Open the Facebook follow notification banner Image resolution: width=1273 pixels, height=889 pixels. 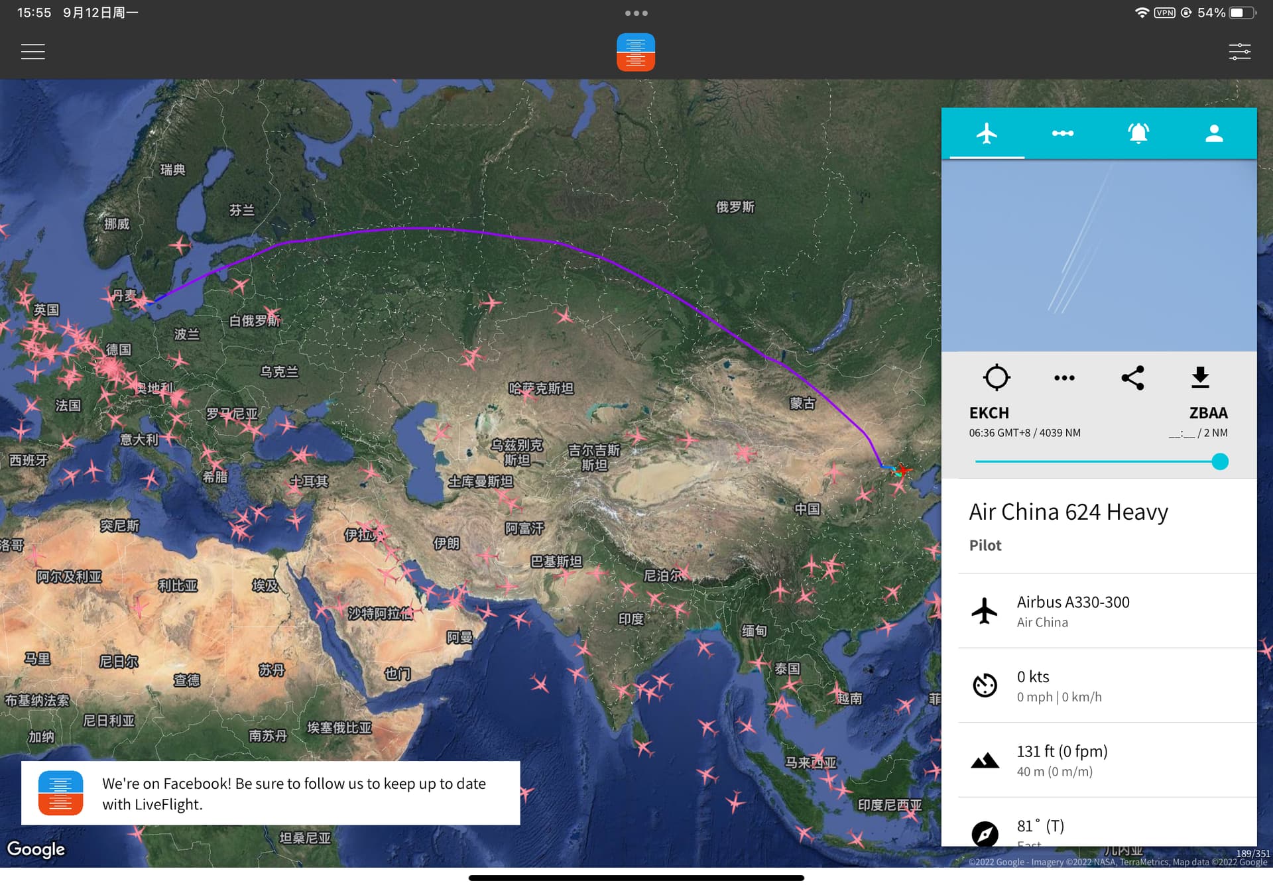[x=271, y=793]
